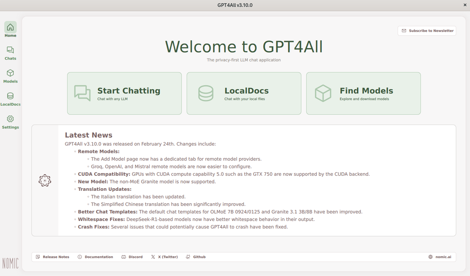This screenshot has width=470, height=276.
Task: Open the X (Twitter) link text
Action: click(x=168, y=257)
